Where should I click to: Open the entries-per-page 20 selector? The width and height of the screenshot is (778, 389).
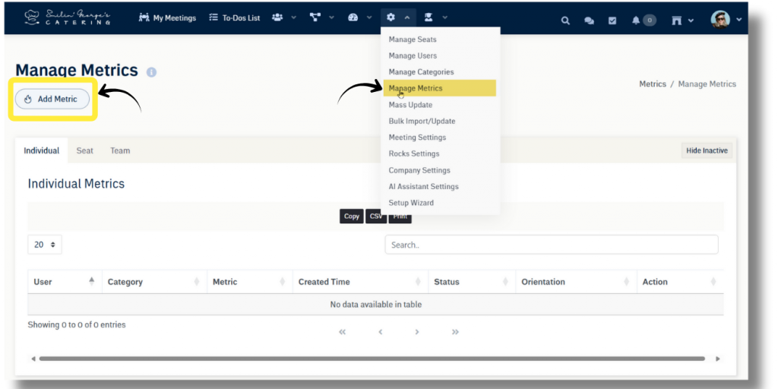45,245
